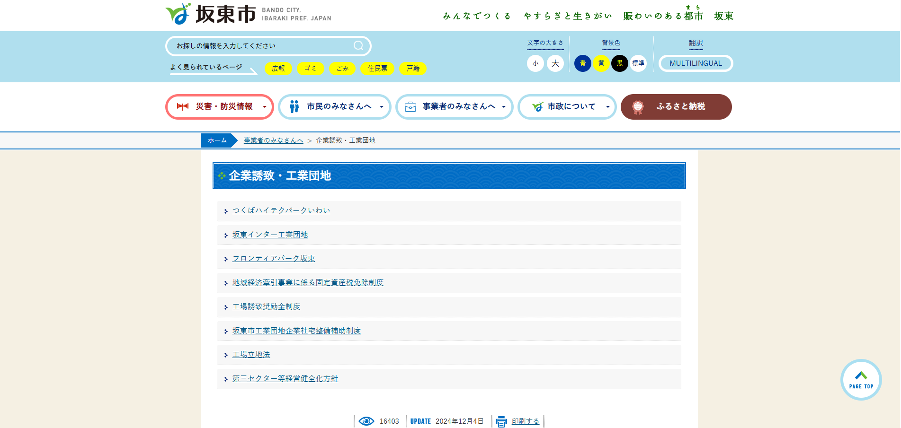Image resolution: width=901 pixels, height=428 pixels.
Task: Click the ゴミ katakana quick tag
Action: [x=311, y=69]
